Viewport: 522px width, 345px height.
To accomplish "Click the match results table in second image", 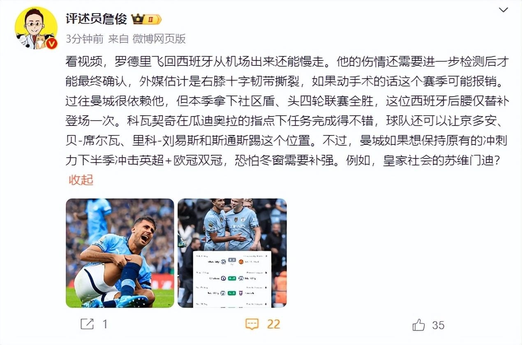I will pyautogui.click(x=232, y=279).
